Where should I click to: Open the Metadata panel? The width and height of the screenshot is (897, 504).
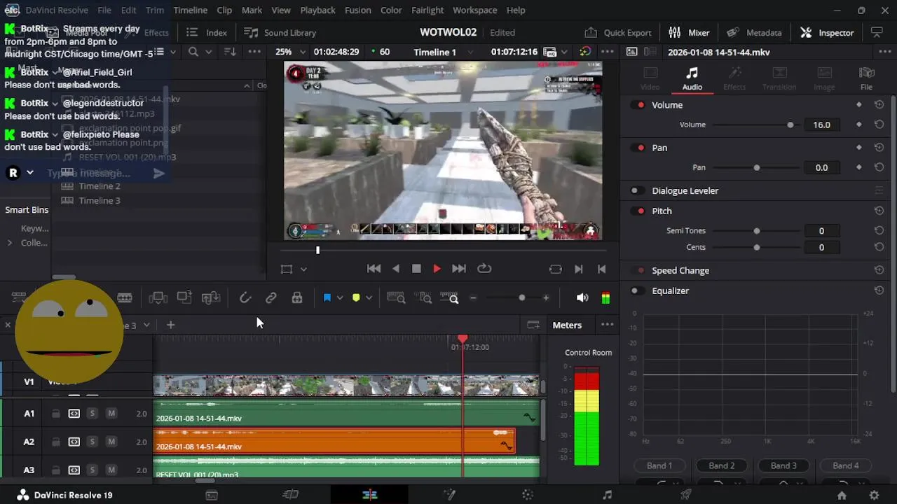754,33
